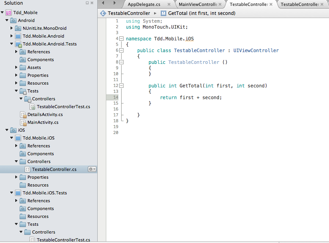
Task: Click the Solution pad auto-hide icon
Action: [x=87, y=3]
